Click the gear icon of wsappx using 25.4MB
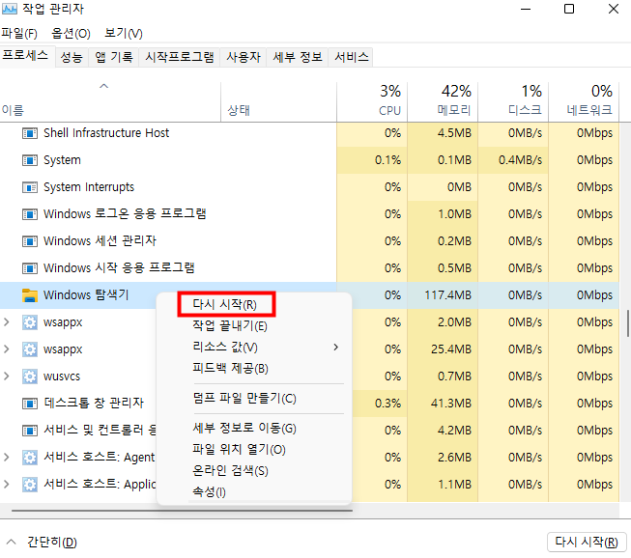 pyautogui.click(x=30, y=349)
